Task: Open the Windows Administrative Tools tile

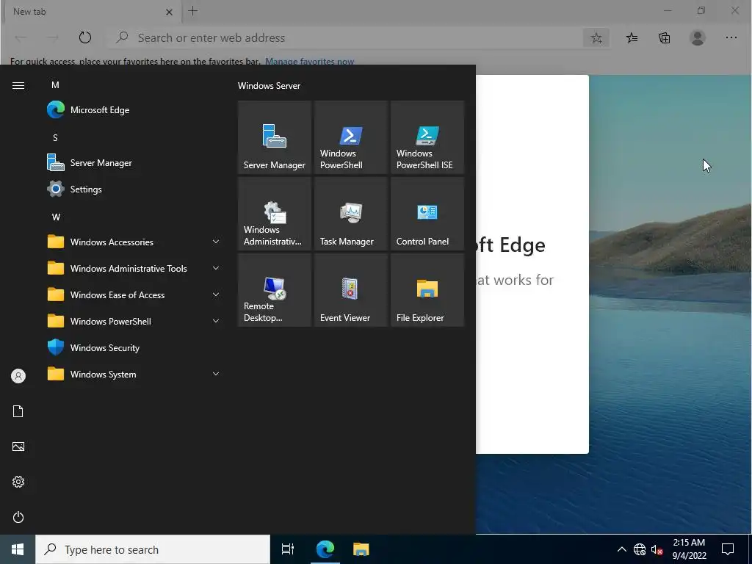Action: [x=275, y=214]
